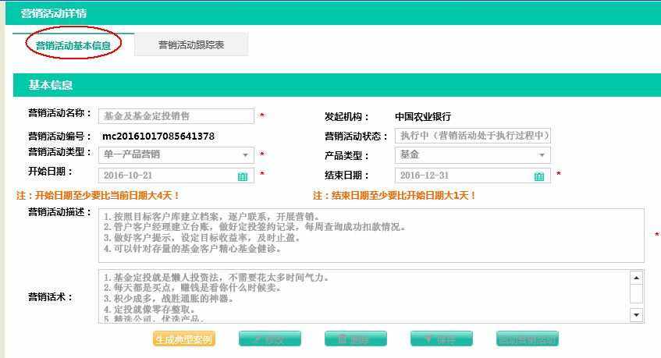The width and height of the screenshot is (661, 358).
Task: Click the 营销话术 scrollbar down arrow
Action: tap(636, 314)
